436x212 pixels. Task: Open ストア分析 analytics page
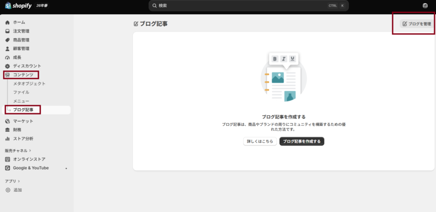pos(23,138)
